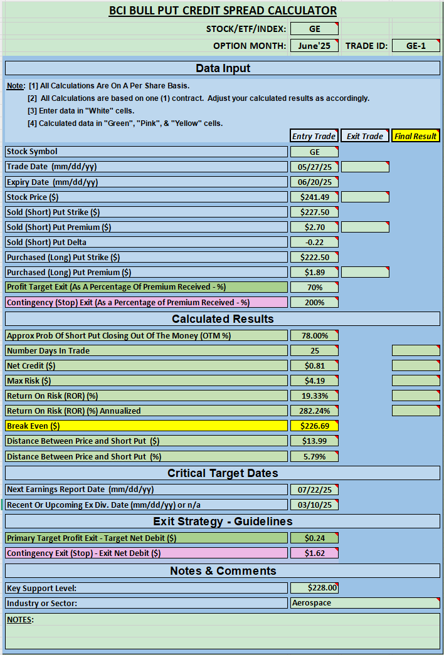Click the Industry or Sector field showing Aerospace
Image resolution: width=444 pixels, height=655 pixels.
(x=365, y=603)
